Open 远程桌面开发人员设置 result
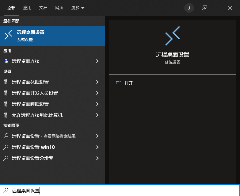 52,93
